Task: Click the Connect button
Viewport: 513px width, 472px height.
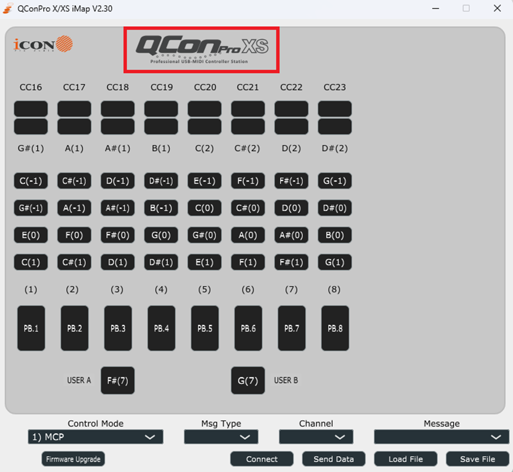Action: tap(262, 459)
